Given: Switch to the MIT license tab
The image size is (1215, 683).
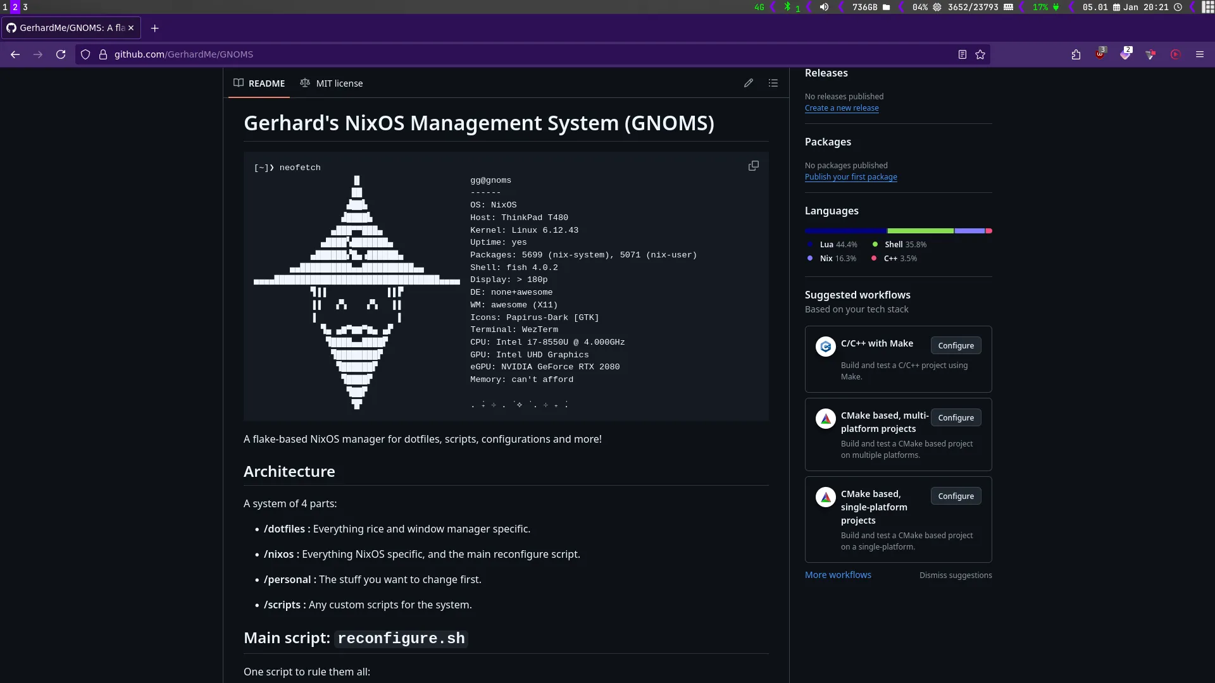Looking at the screenshot, I should (331, 83).
